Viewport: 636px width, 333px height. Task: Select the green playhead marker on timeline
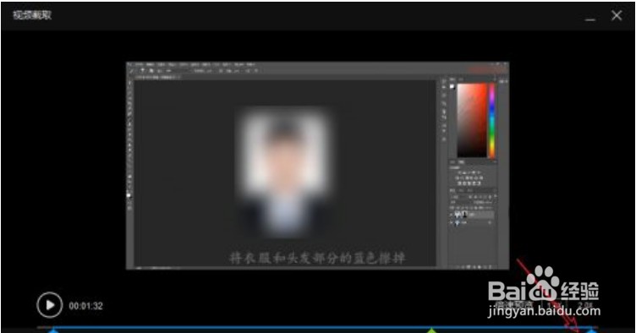tap(432, 330)
